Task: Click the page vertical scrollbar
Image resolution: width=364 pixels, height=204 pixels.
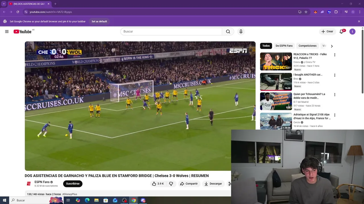Action: (362, 61)
